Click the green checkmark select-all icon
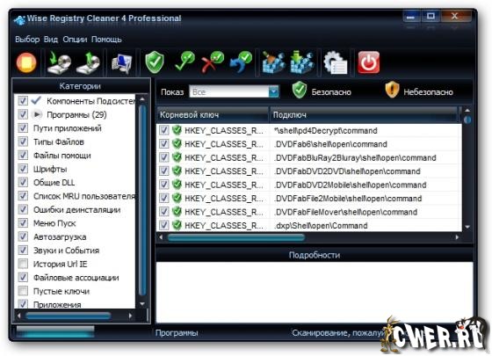This screenshot has width=492, height=356. (184, 62)
